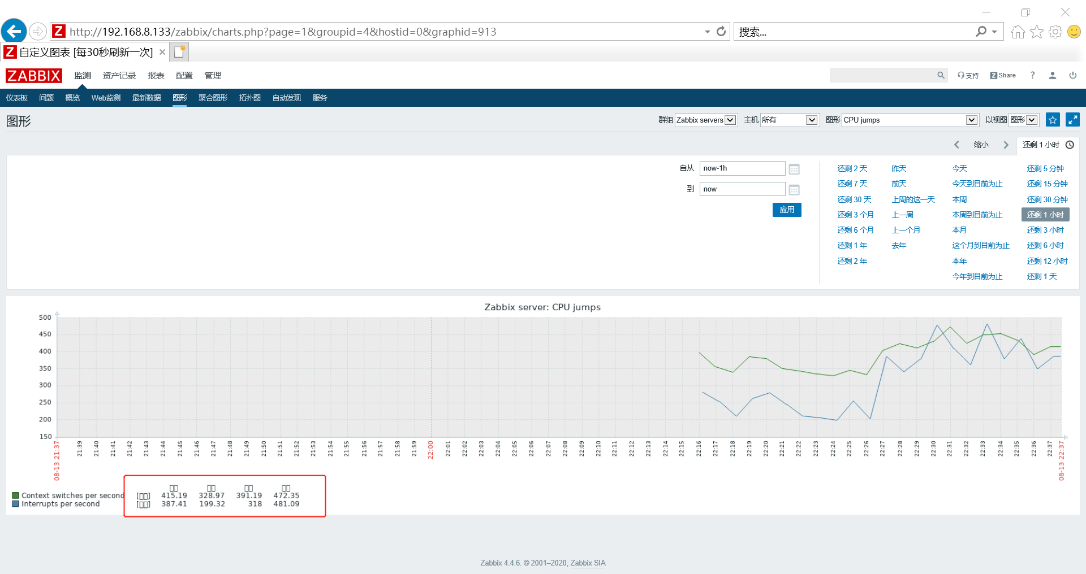
Task: Switch to the 聚合图形 submenu
Action: 213,98
